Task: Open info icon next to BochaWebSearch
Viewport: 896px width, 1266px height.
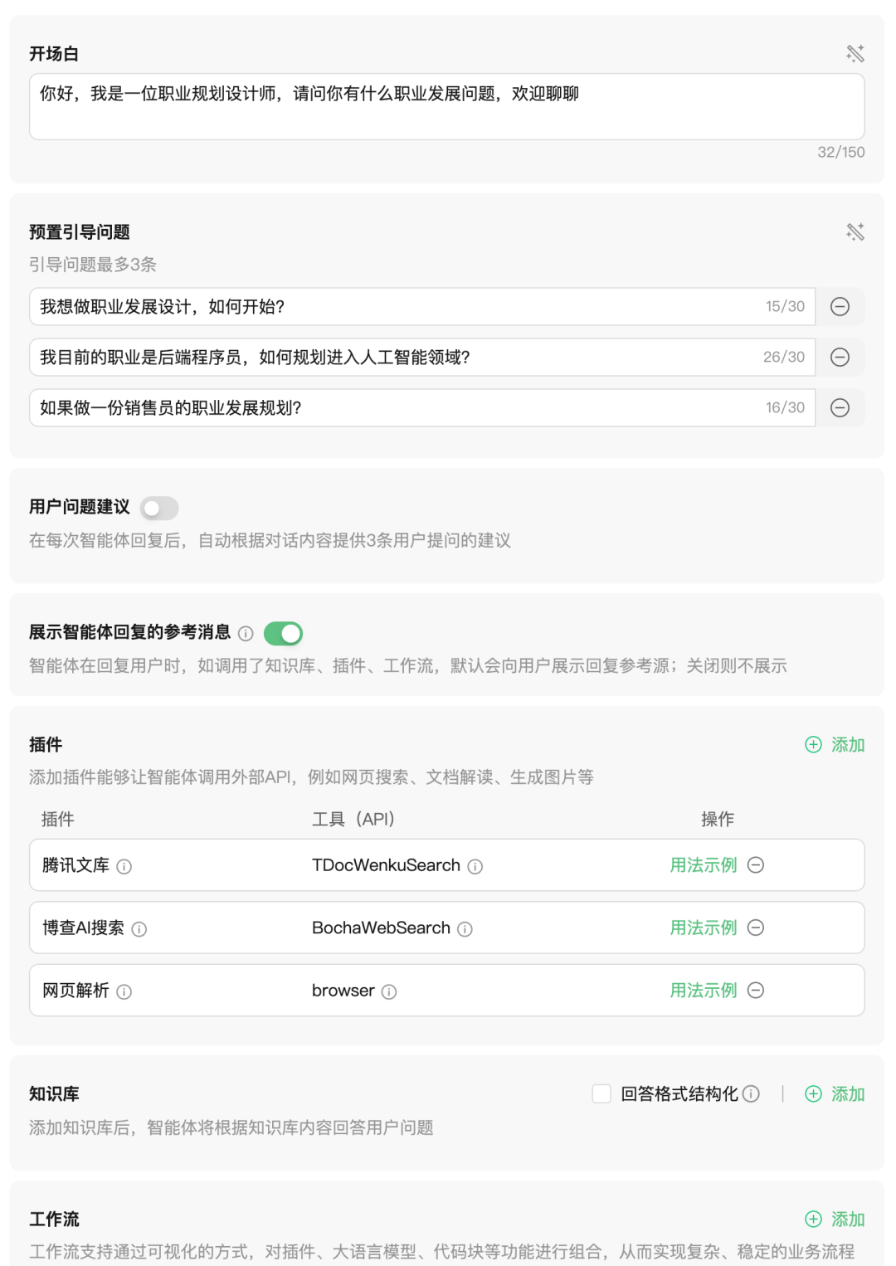Action: (465, 929)
